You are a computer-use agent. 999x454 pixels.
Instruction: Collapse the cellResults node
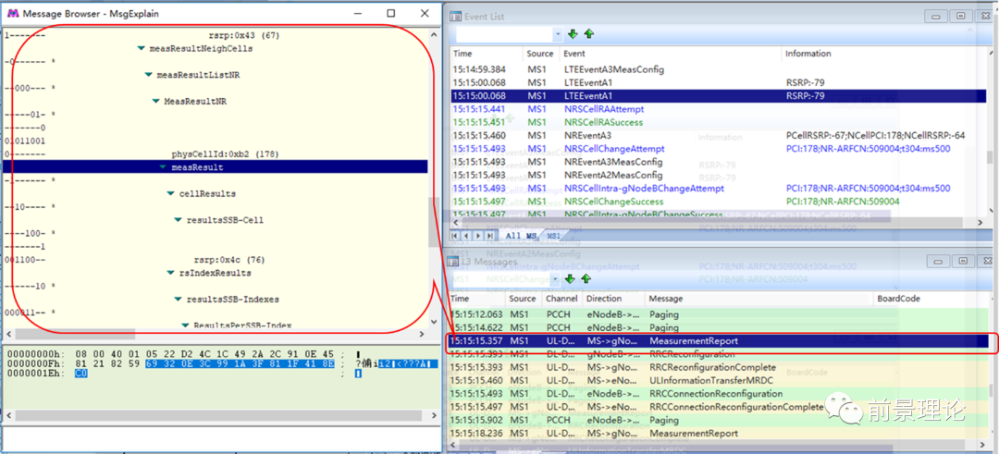coord(171,193)
